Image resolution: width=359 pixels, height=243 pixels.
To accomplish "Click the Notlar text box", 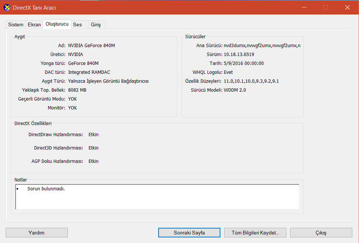I will pyautogui.click(x=157, y=197).
